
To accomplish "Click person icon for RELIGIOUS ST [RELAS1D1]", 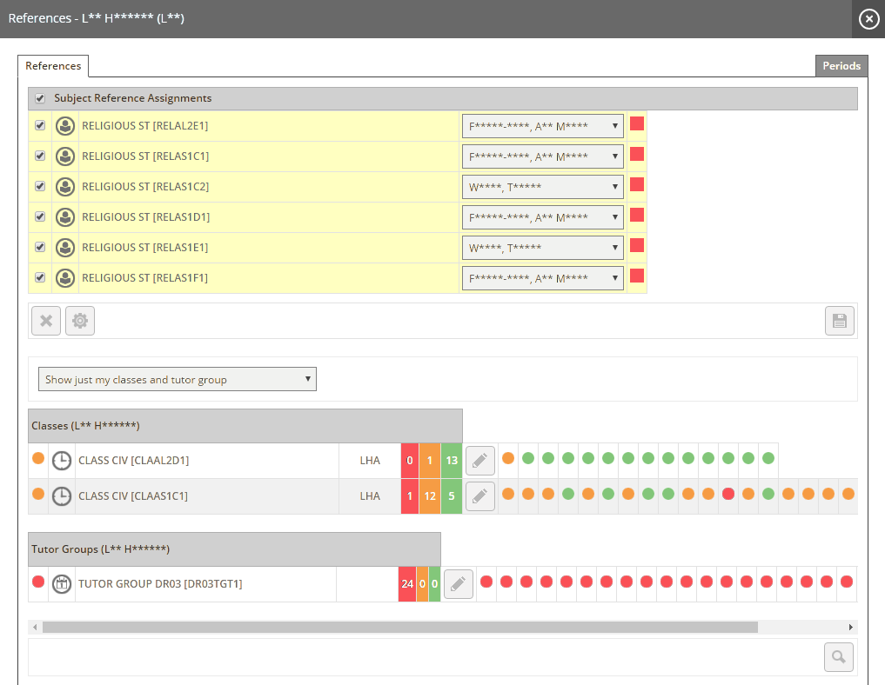I will coord(65,217).
